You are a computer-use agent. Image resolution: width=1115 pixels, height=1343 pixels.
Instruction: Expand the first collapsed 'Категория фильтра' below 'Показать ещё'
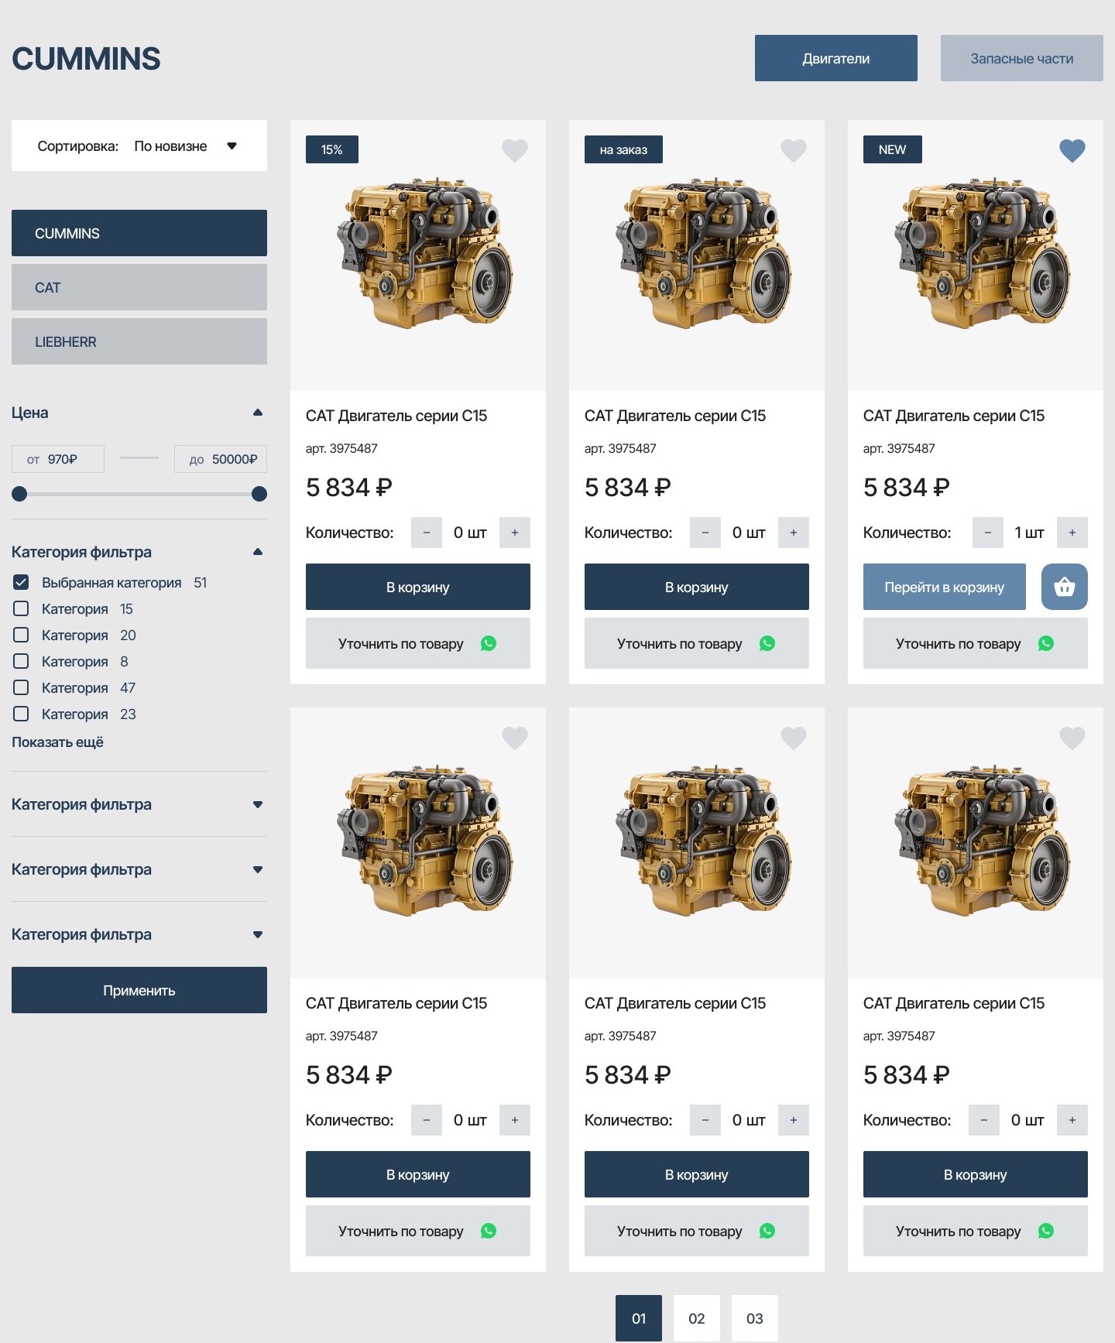point(258,804)
